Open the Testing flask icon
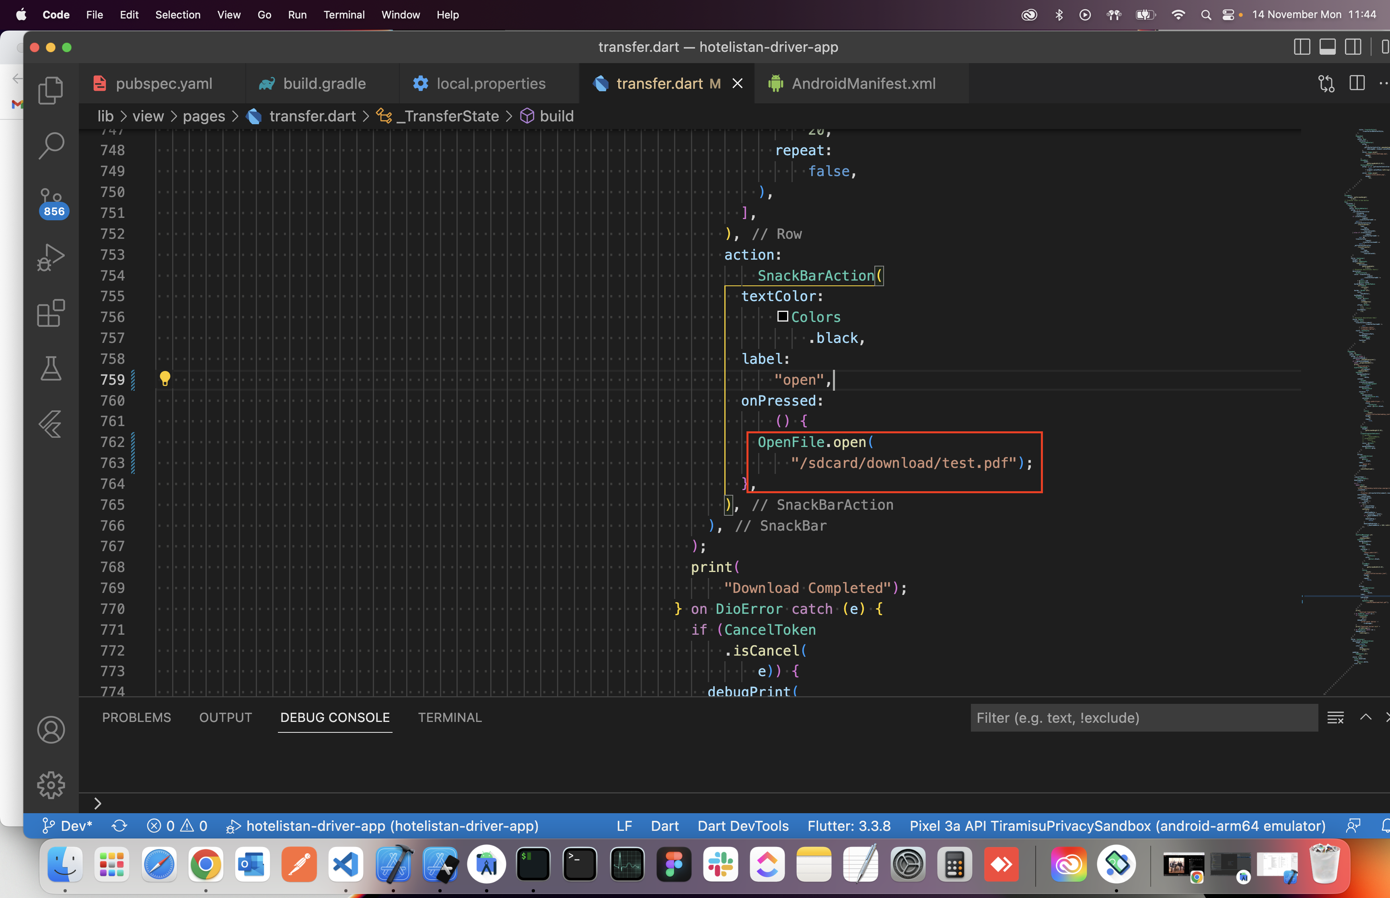This screenshot has width=1390, height=898. [51, 369]
